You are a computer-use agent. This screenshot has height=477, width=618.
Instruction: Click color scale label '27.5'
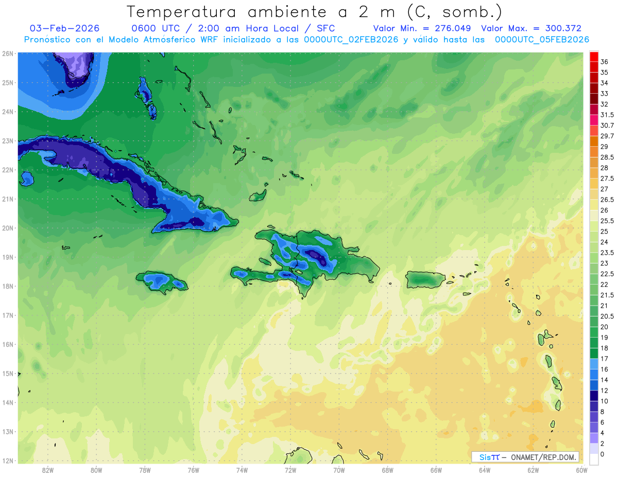click(607, 178)
